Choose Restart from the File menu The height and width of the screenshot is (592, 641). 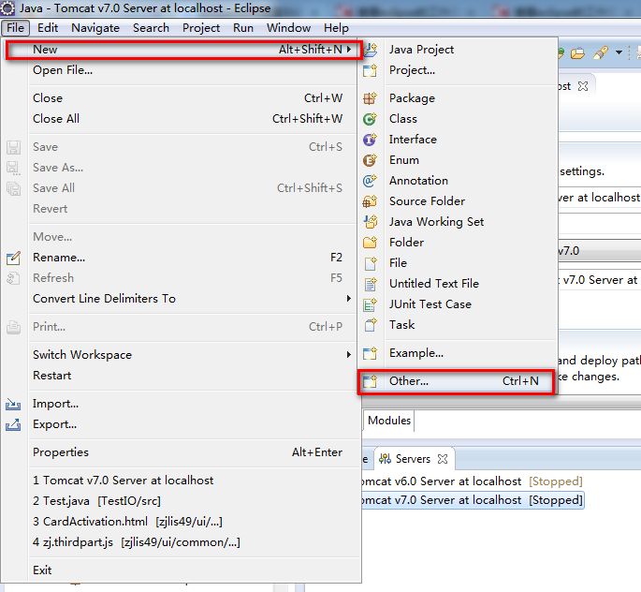180,376
